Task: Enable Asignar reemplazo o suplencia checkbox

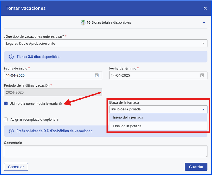Action: pos(6,119)
